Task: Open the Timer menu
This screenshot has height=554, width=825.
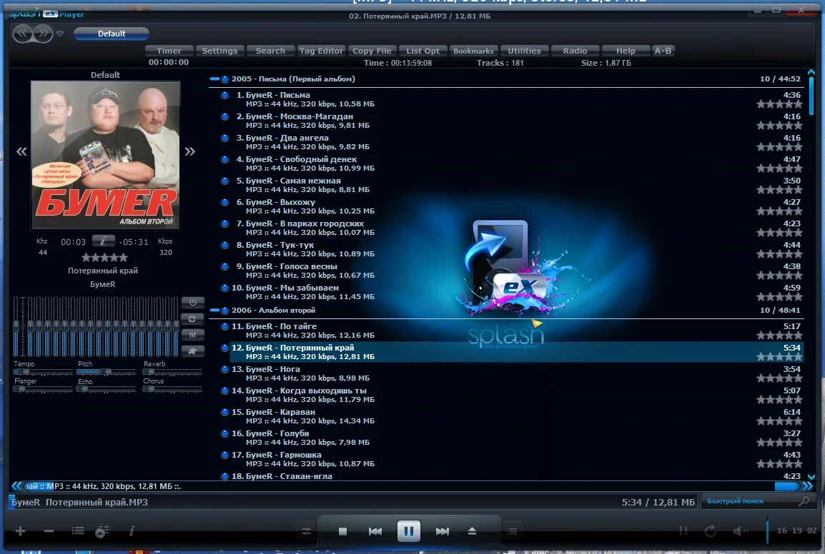Action: [x=169, y=51]
